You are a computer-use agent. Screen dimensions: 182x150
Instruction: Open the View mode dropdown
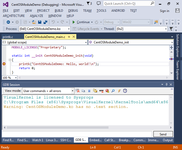coord(72,91)
